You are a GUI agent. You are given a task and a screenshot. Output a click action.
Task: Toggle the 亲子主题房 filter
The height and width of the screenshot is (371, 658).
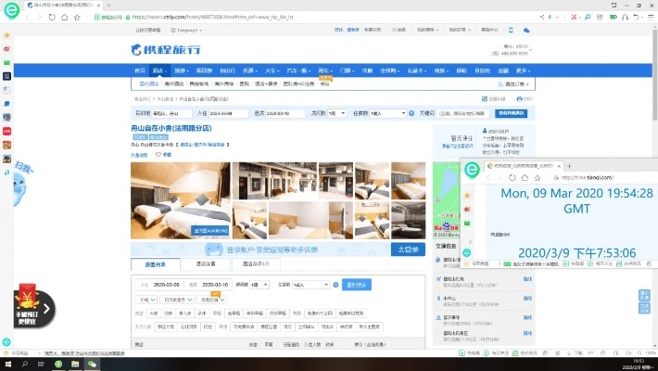(369, 326)
